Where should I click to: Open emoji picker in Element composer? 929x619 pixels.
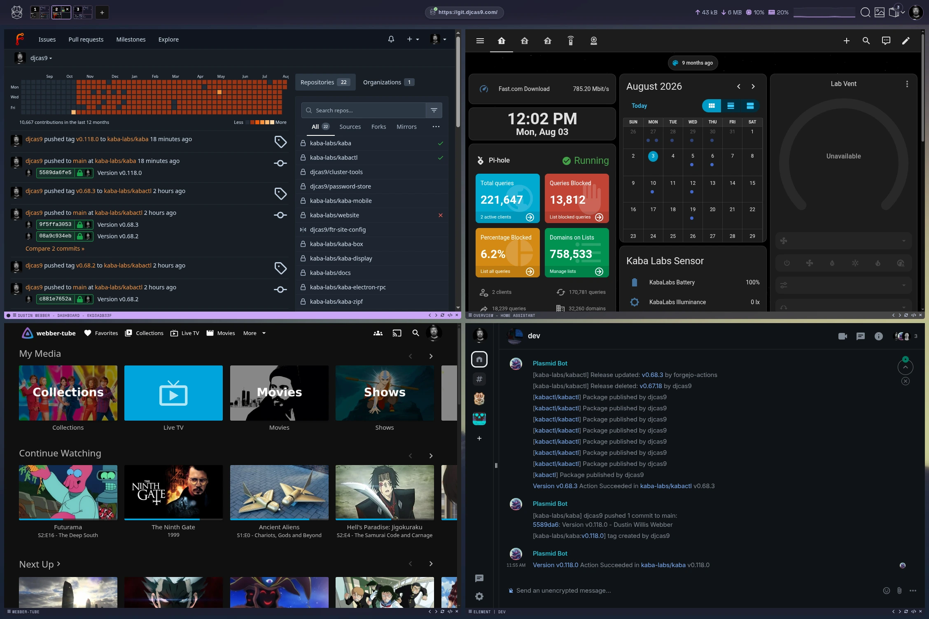click(886, 591)
